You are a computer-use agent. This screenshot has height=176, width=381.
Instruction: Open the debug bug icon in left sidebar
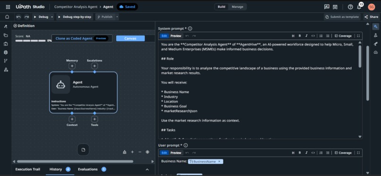pyautogui.click(x=6, y=52)
